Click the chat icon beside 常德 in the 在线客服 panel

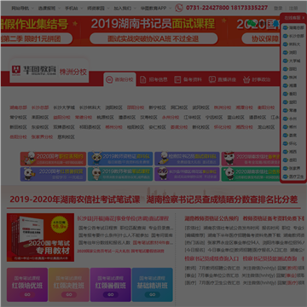pyautogui.click(x=286, y=110)
